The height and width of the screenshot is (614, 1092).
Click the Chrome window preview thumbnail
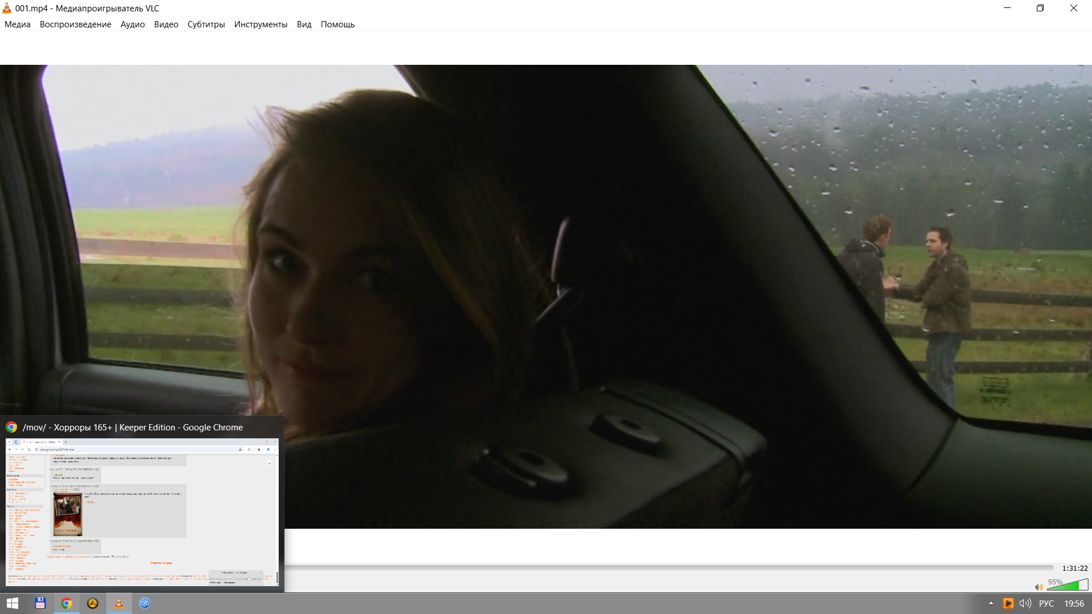[142, 512]
